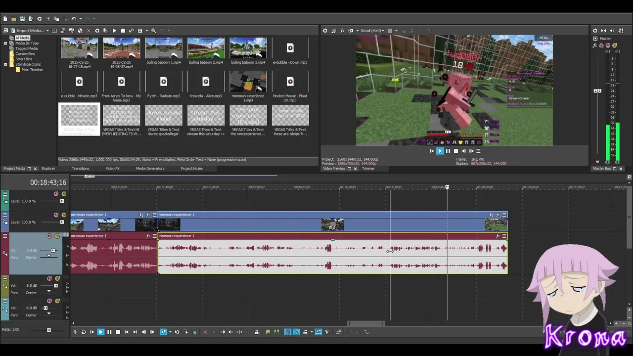Click the Copy icon in top toolbar
Screen dimensions: 633x356
click(x=56, y=19)
